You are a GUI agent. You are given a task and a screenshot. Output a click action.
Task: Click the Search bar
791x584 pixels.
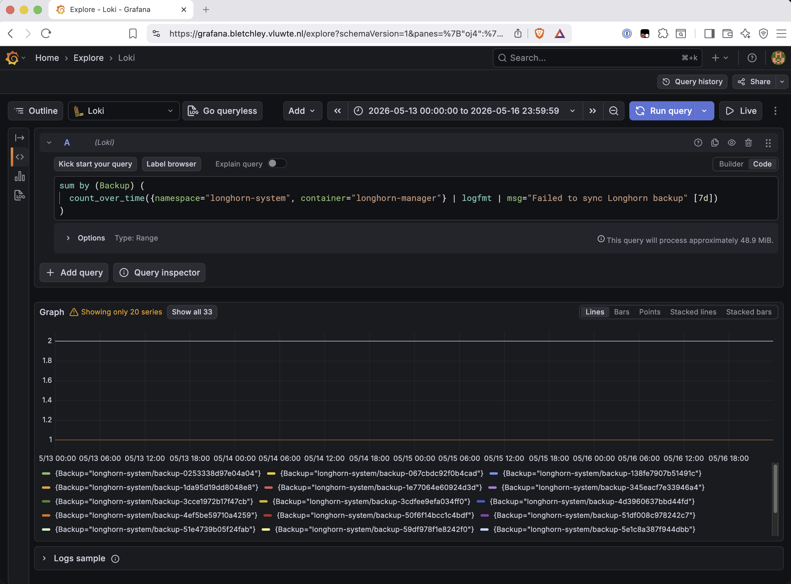click(597, 58)
